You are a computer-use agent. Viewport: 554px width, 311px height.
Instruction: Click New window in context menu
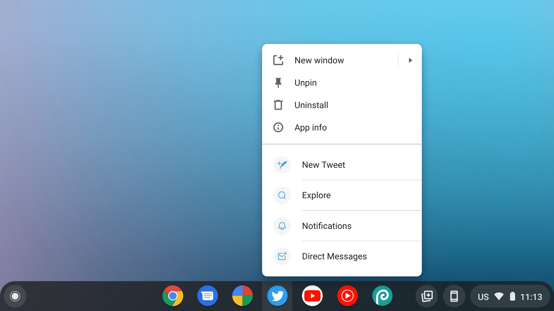tap(319, 60)
